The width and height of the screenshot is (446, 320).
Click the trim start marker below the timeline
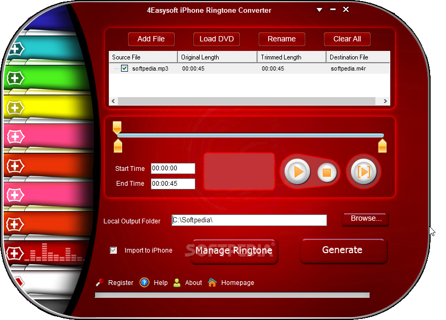tap(118, 146)
